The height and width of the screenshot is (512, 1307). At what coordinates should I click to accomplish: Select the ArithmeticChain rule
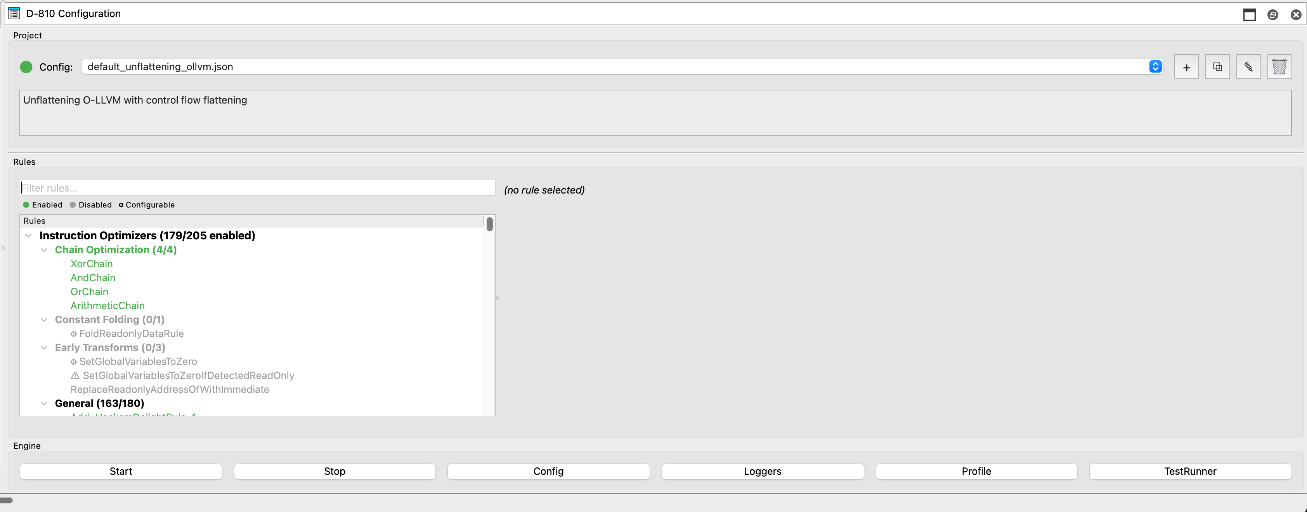click(107, 306)
